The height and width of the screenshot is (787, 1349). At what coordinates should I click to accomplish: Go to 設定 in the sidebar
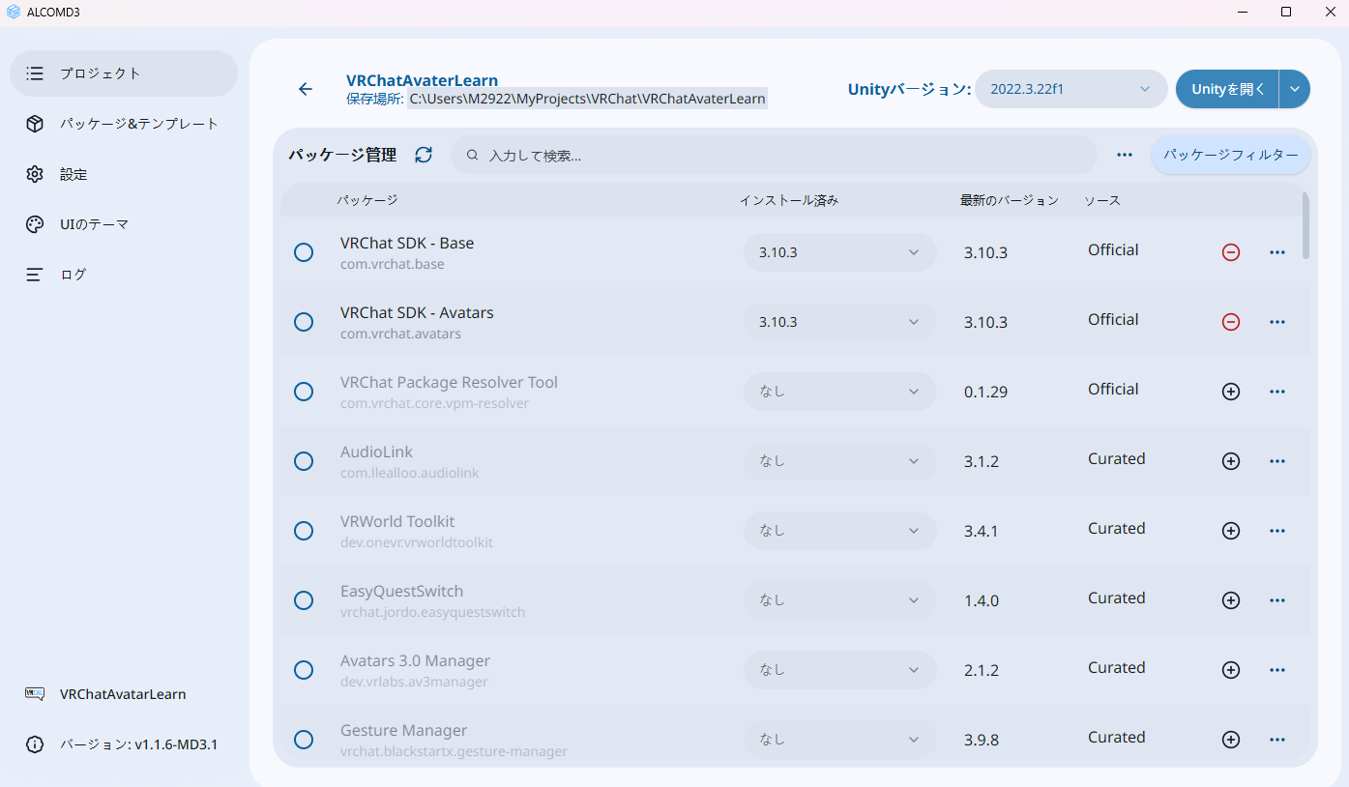pyautogui.click(x=124, y=174)
